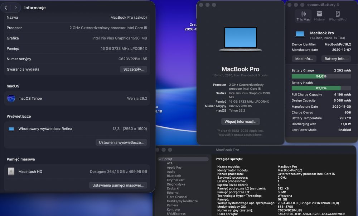Click Moduł ładujący OS value 583~3700

click(285, 207)
